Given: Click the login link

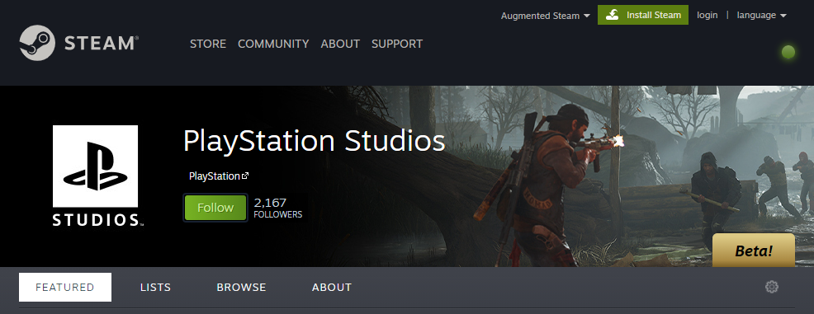Looking at the screenshot, I should pyautogui.click(x=707, y=15).
